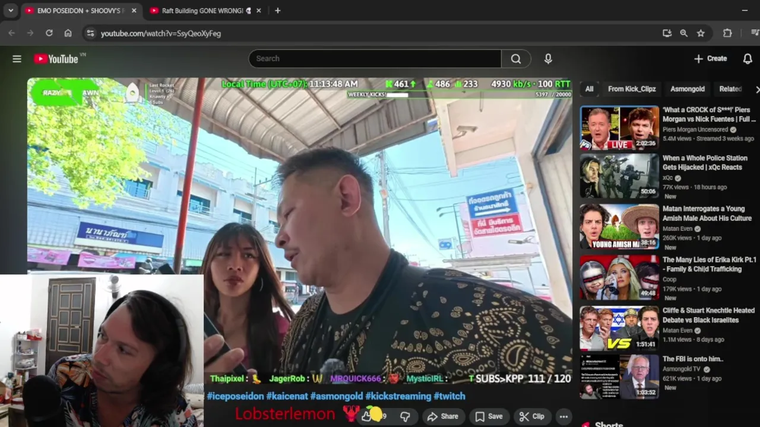Click the #twitch hashtag
The width and height of the screenshot is (760, 427).
pos(449,396)
